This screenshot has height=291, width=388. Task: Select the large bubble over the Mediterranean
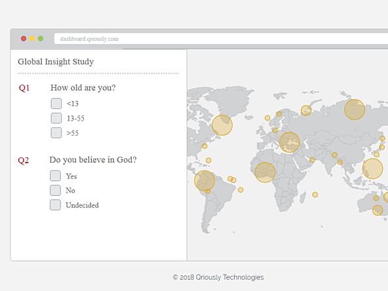coord(290,142)
